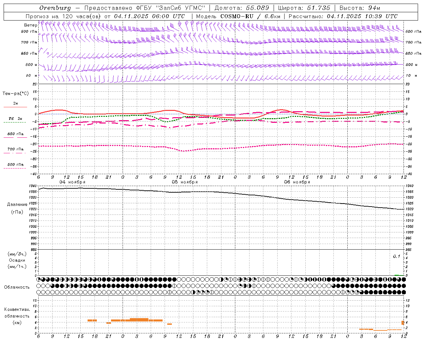Click the Ветер wind panel label
Screen dimensions: 423x339
coord(30,25)
